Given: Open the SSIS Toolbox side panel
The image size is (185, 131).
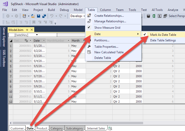Looking at the screenshot, I should (4, 58).
